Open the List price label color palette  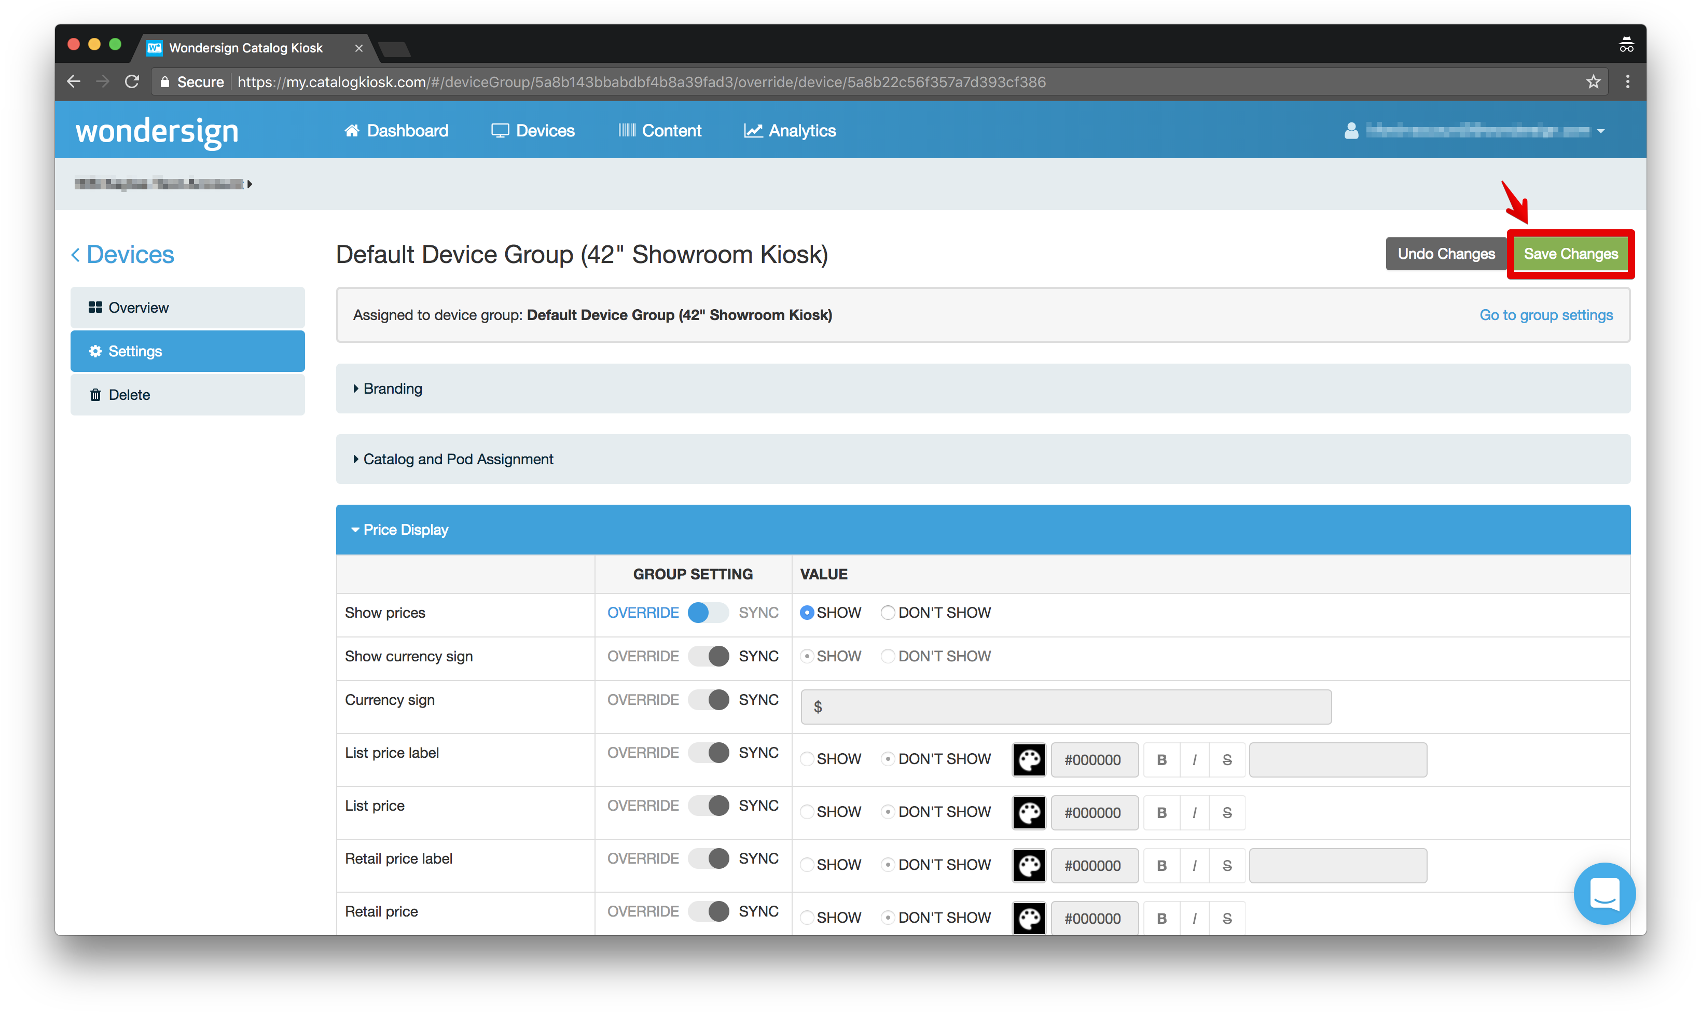tap(1029, 760)
